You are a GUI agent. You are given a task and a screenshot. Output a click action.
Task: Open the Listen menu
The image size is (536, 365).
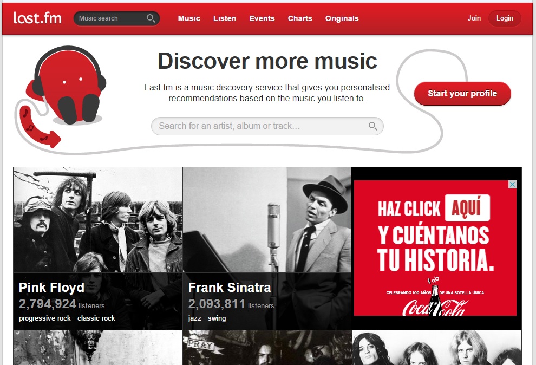225,18
